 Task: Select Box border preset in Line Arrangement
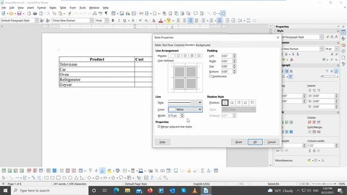tap(178, 56)
